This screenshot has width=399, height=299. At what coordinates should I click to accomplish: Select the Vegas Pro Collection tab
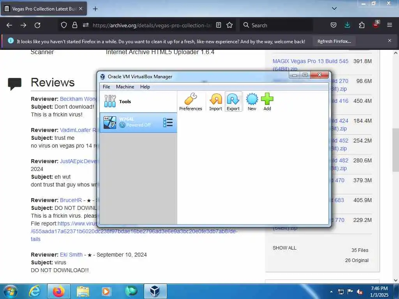point(44,9)
